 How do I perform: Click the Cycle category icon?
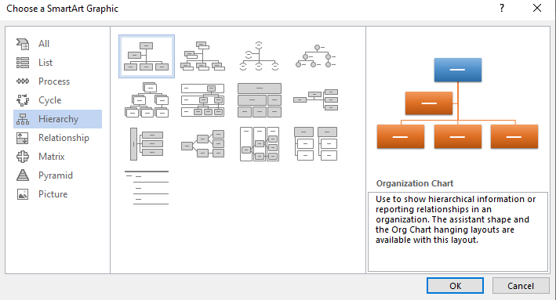[23, 100]
